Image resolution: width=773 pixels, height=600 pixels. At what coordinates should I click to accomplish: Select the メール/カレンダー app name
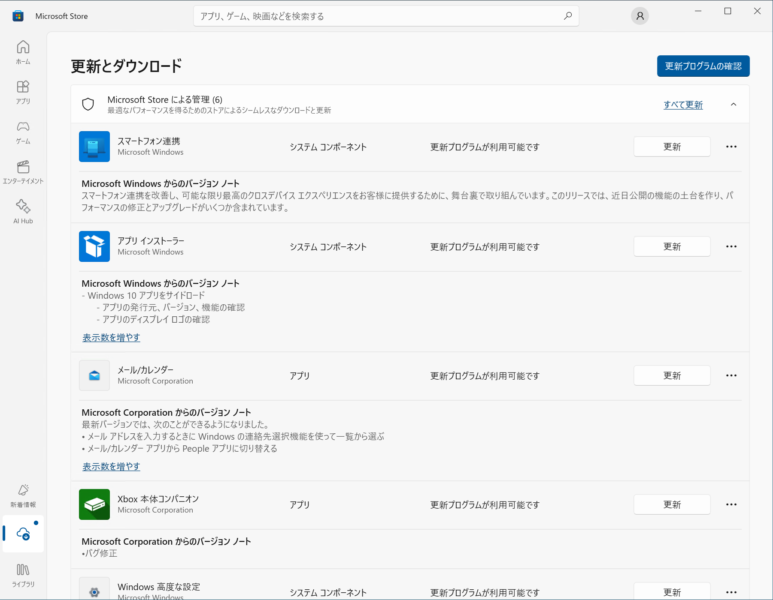point(146,370)
